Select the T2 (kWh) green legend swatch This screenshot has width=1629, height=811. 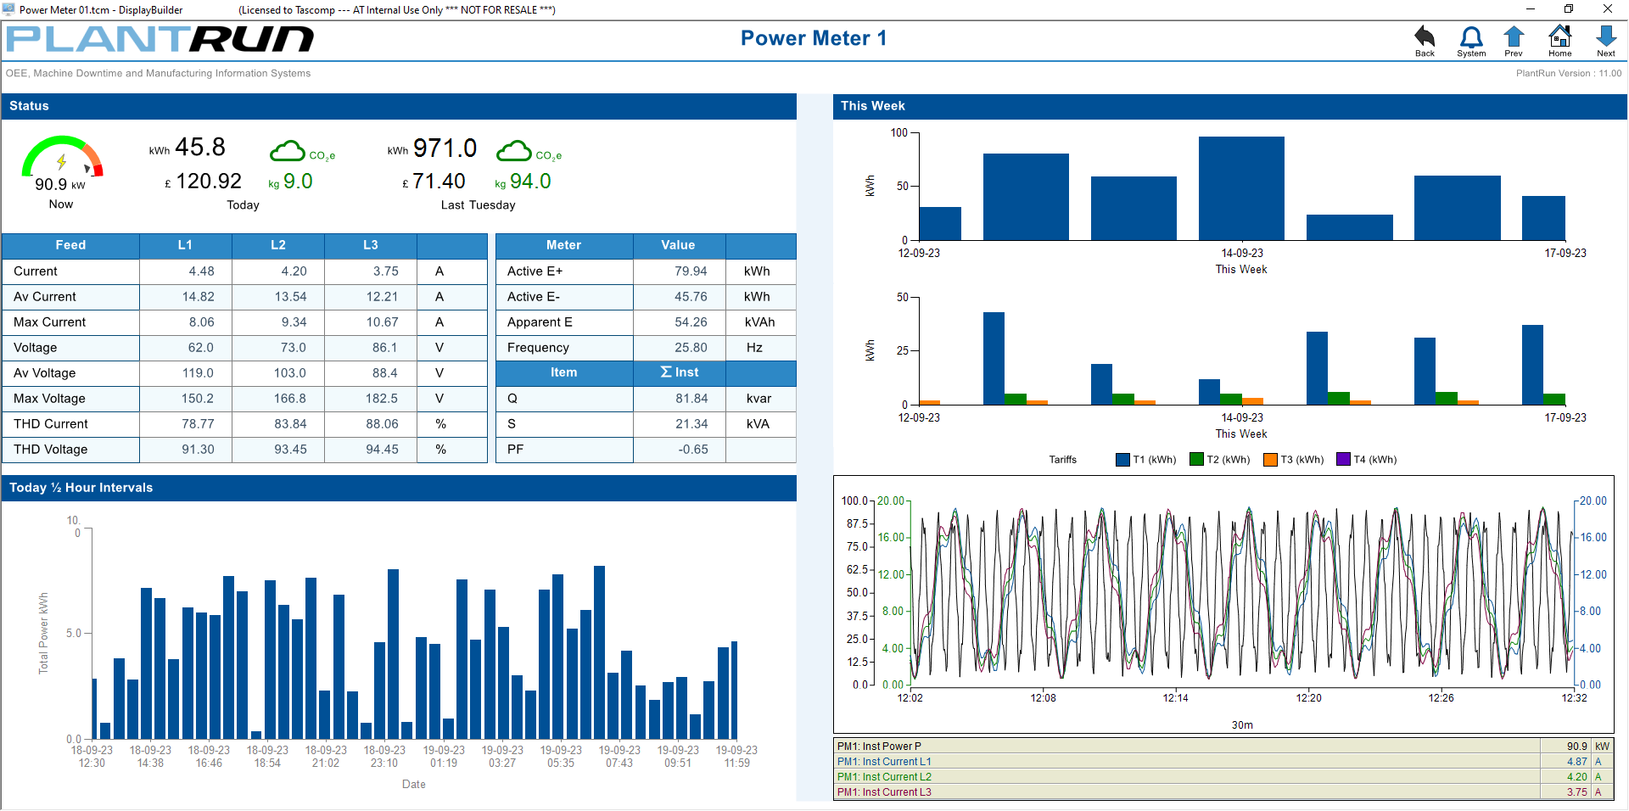click(1196, 459)
